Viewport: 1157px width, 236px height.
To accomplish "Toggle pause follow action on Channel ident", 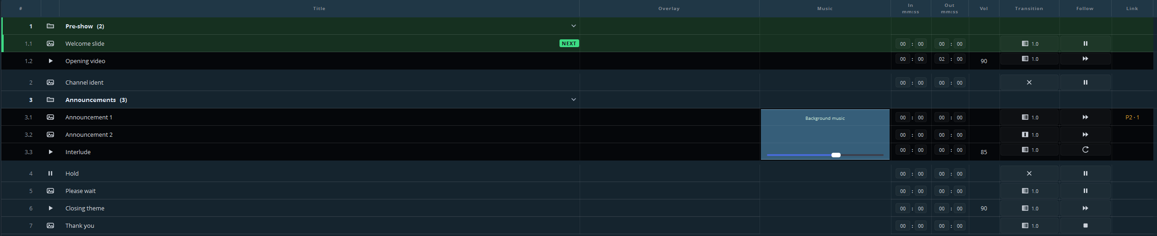I will click(1085, 82).
